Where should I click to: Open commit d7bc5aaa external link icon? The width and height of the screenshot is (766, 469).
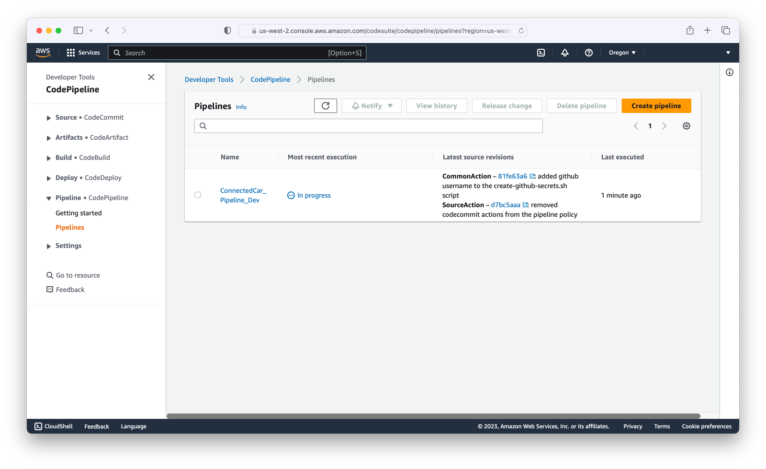[x=525, y=205]
